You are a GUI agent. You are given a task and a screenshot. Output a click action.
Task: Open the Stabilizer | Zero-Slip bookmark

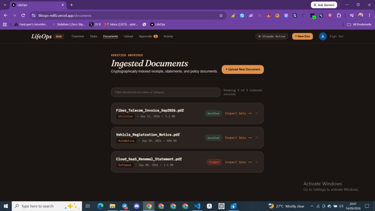69,24
